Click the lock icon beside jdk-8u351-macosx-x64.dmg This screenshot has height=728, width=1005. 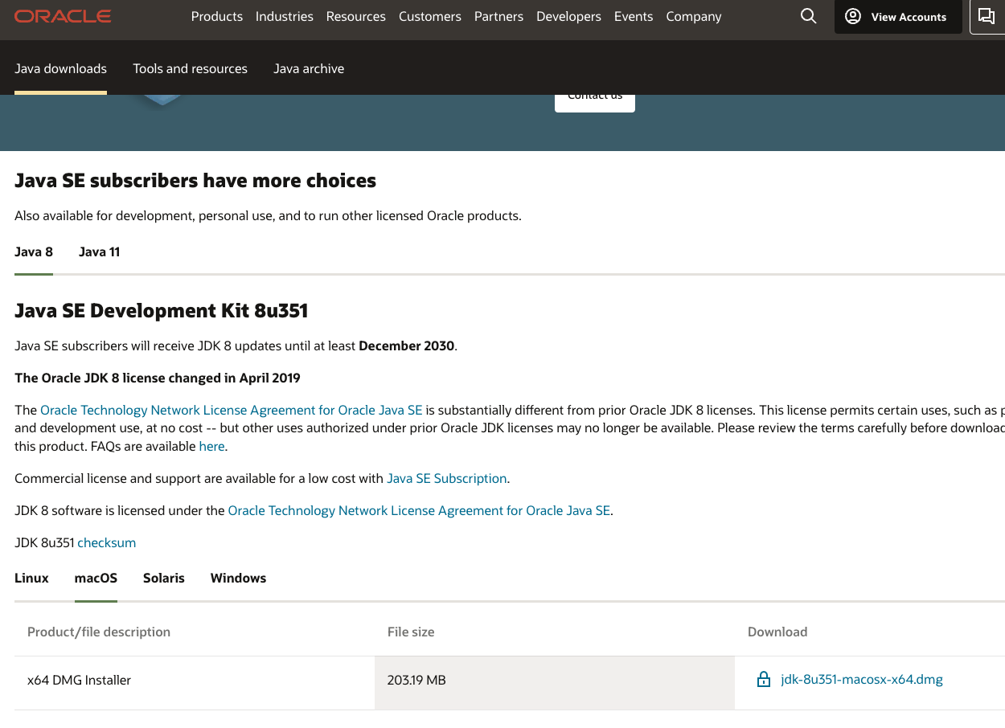coord(764,680)
